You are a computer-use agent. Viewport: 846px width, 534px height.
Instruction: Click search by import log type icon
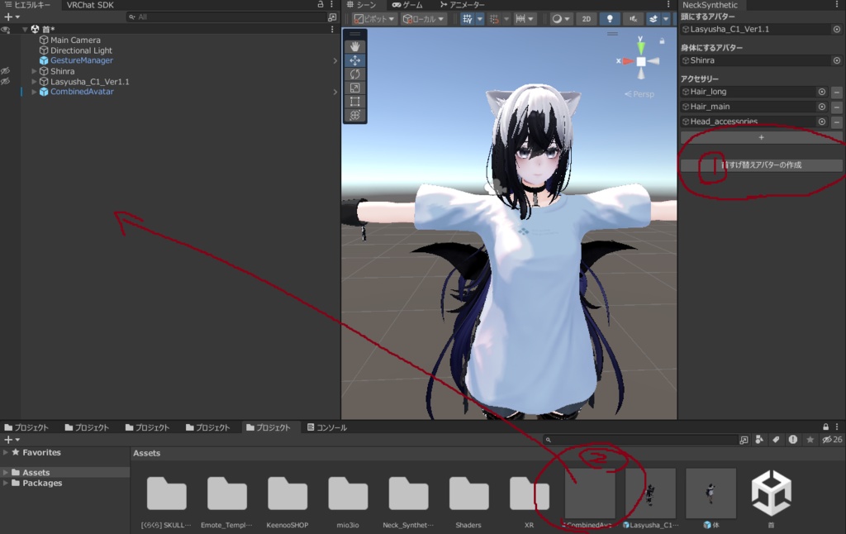click(792, 440)
